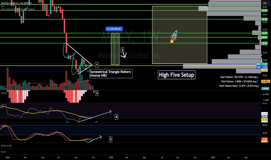Open the USD currency selector
Image resolution: width=271 pixels, height=160 pixels.
265,3
